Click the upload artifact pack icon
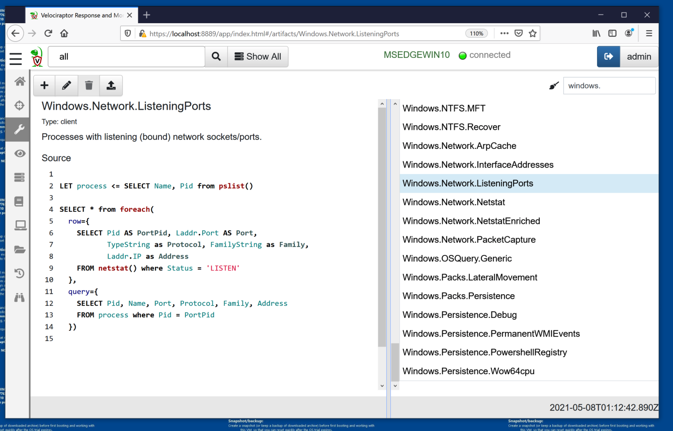Viewport: 673px width, 431px height. (x=111, y=85)
